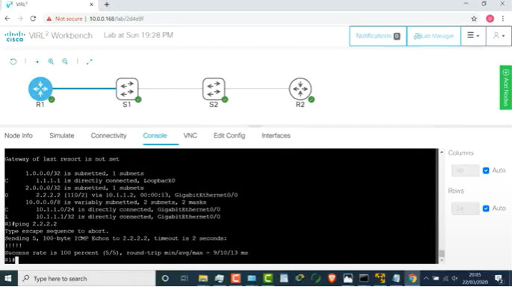Select the R2 router node
Image resolution: width=514 pixels, height=287 pixels.
[300, 88]
